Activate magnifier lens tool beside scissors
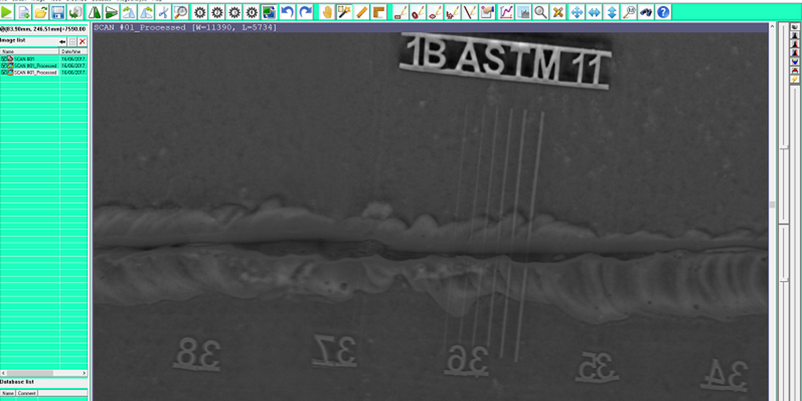 pos(180,11)
